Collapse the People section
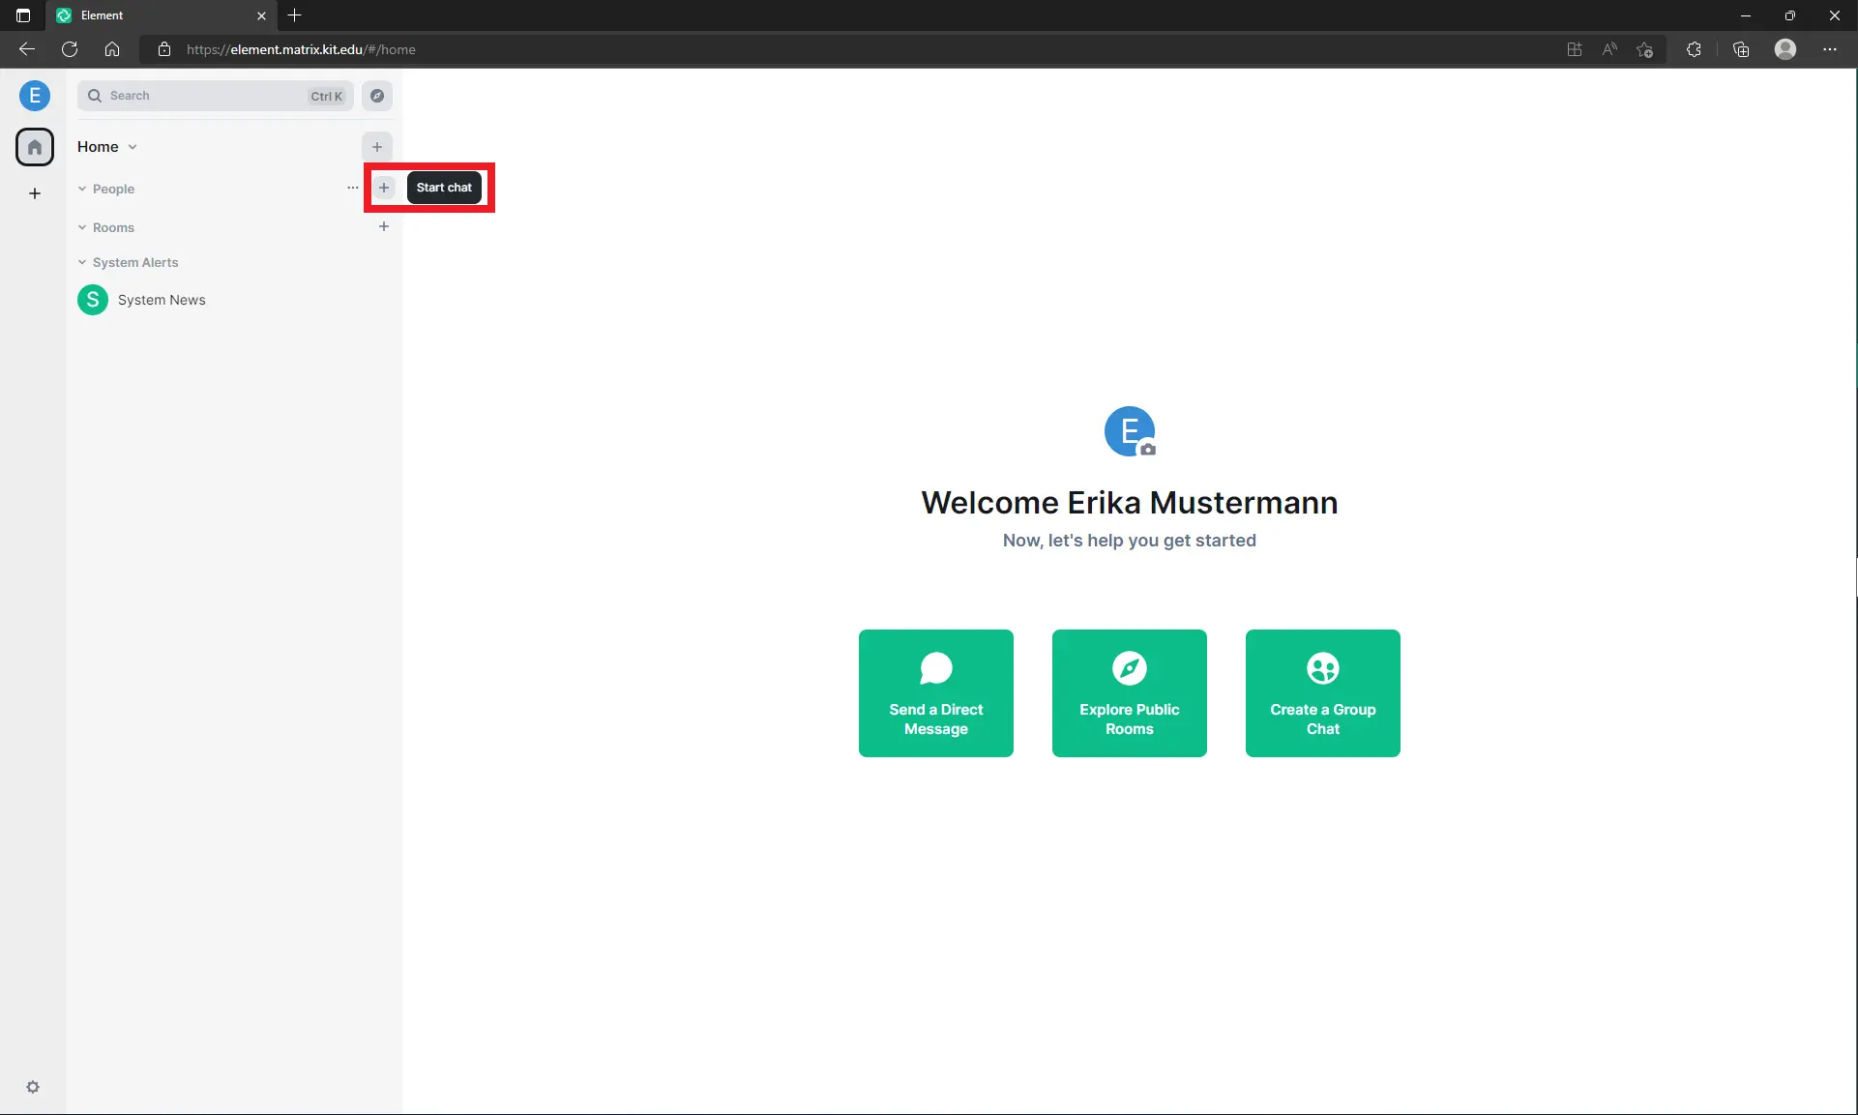 click(x=82, y=189)
